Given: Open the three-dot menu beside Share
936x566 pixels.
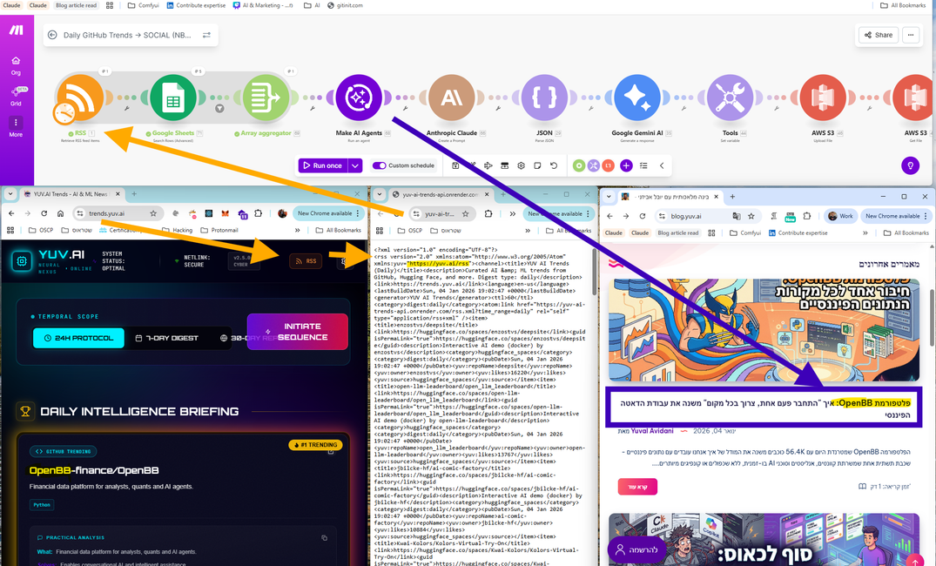Looking at the screenshot, I should tap(911, 35).
